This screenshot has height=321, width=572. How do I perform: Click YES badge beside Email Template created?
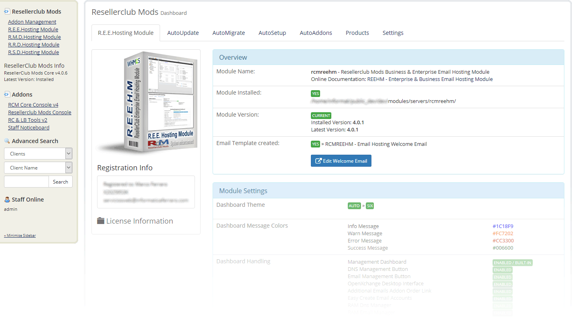316,144
